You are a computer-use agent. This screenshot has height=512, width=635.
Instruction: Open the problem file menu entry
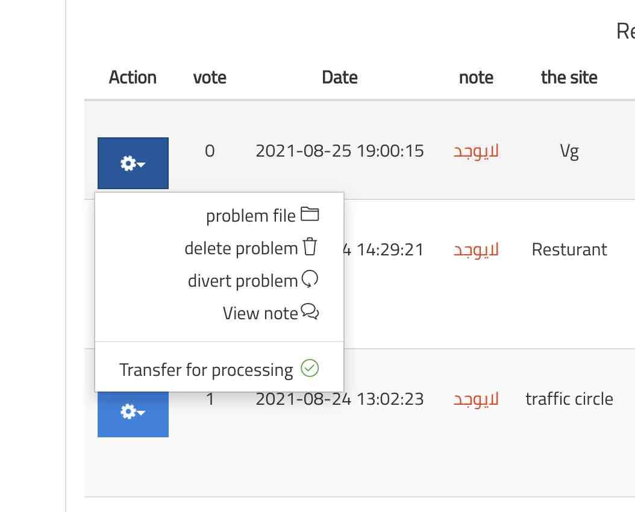[251, 216]
